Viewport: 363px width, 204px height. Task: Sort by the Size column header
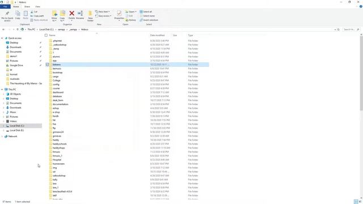click(175, 35)
